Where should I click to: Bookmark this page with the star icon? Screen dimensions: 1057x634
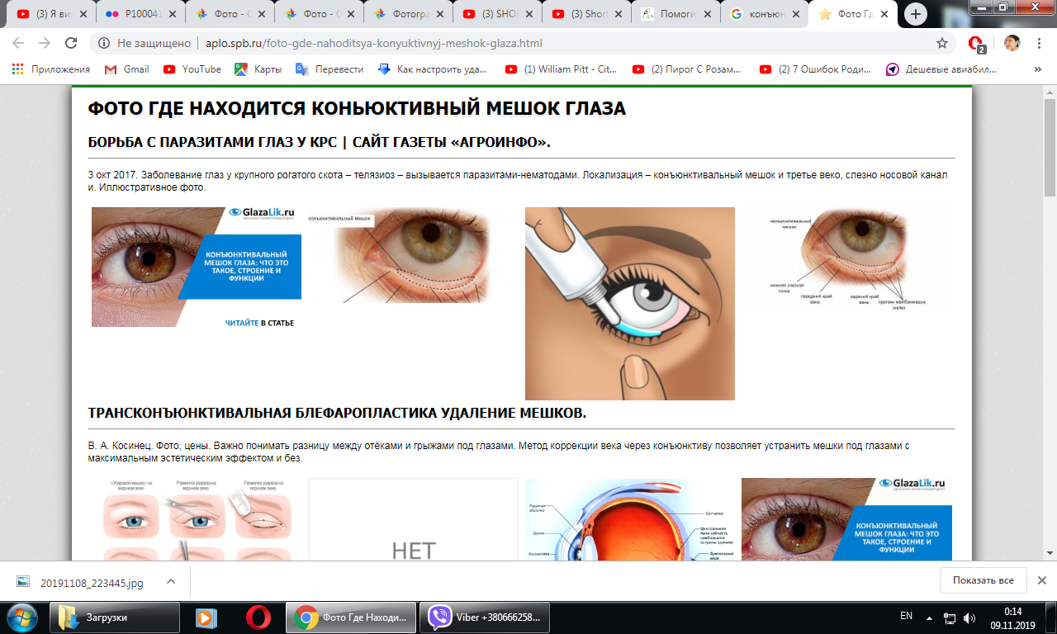tap(942, 44)
